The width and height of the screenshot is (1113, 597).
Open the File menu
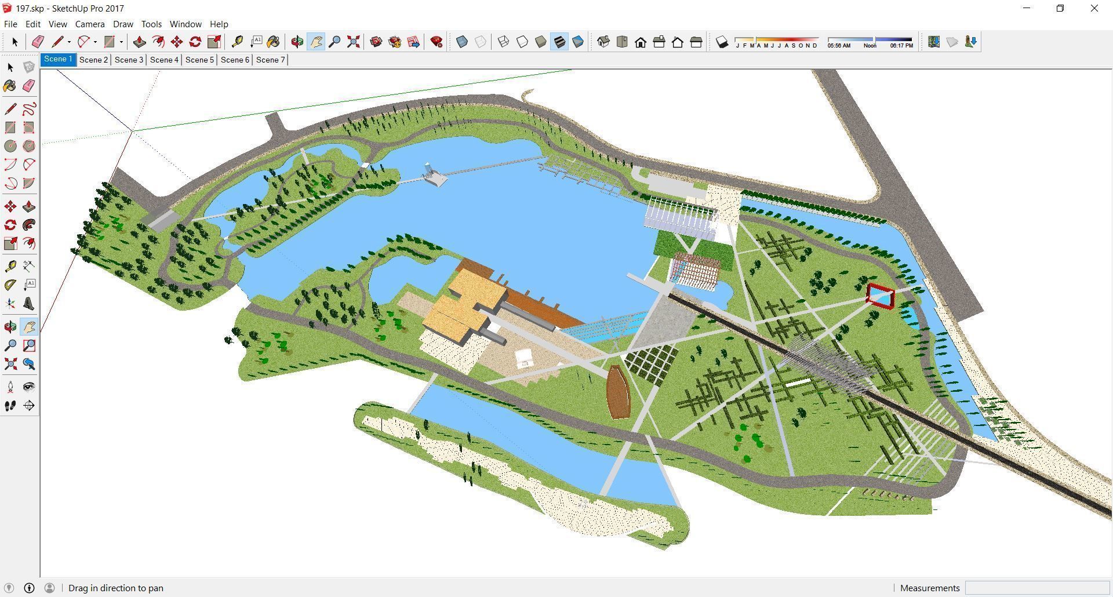pyautogui.click(x=10, y=24)
